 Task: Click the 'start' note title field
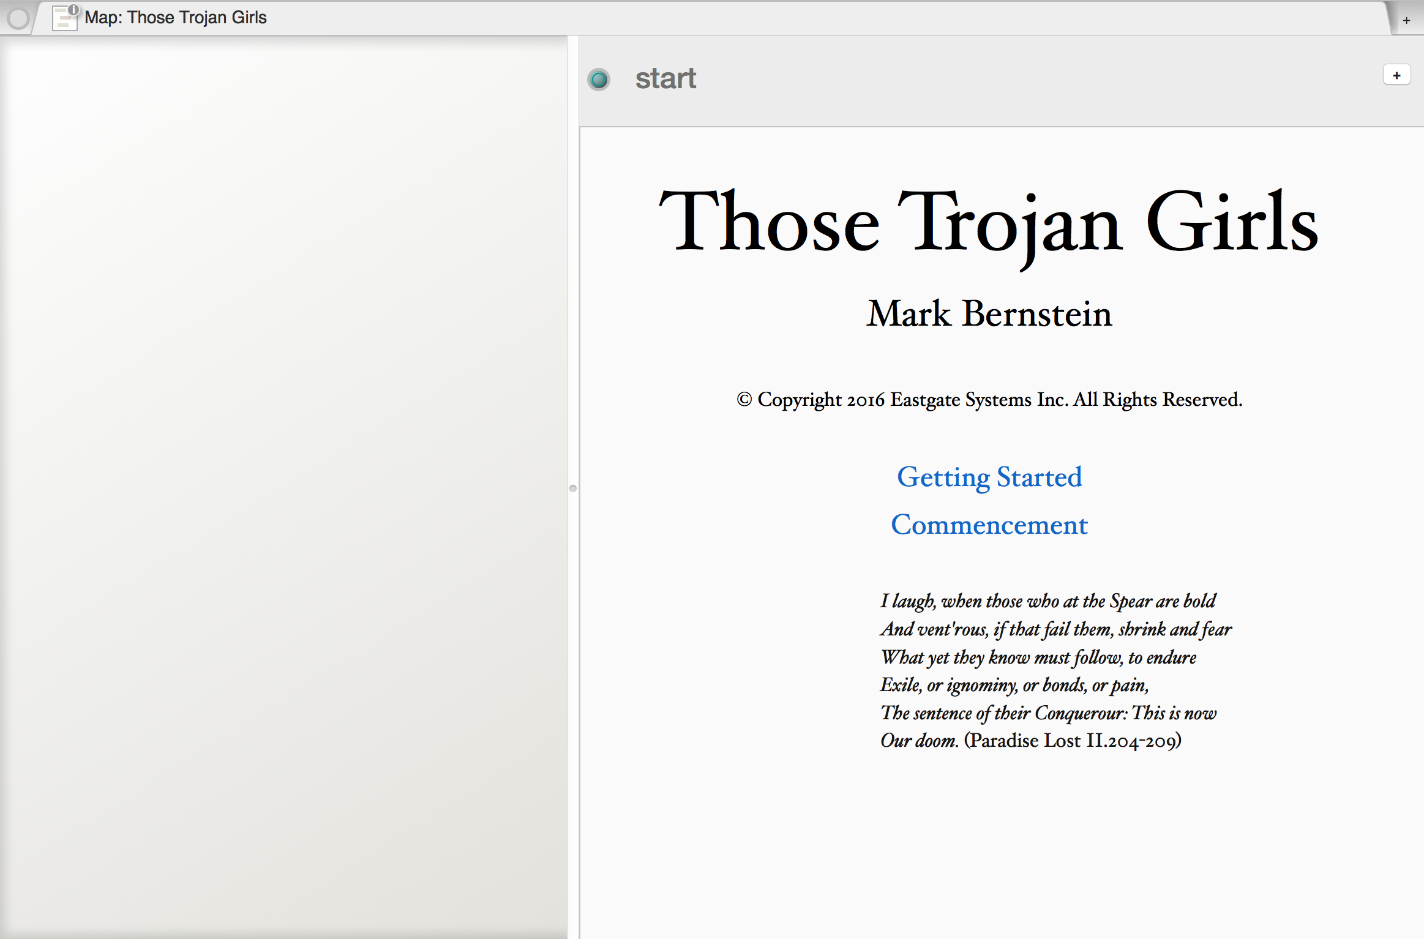[x=665, y=78]
